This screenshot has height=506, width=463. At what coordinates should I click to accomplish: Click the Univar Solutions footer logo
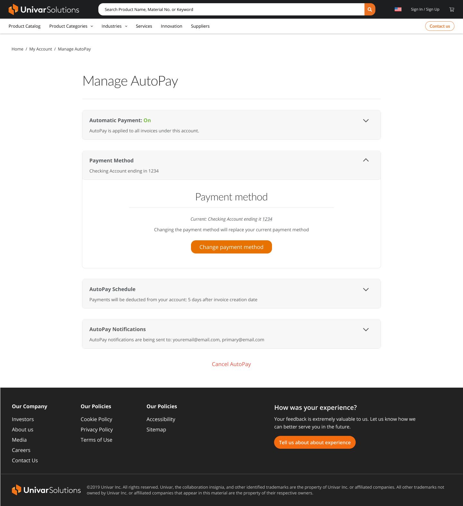pos(46,490)
